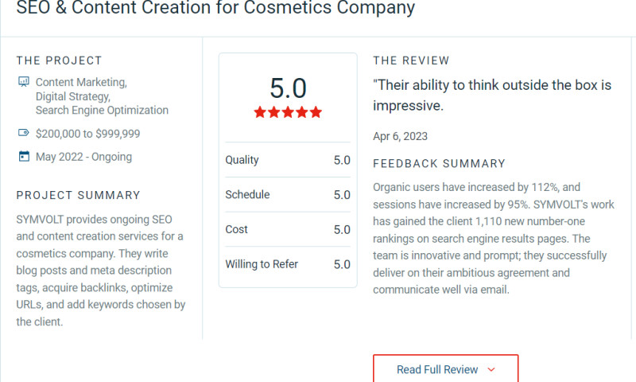Expand review with chevron arrow
Screen dimensions: 636x382
(491, 370)
